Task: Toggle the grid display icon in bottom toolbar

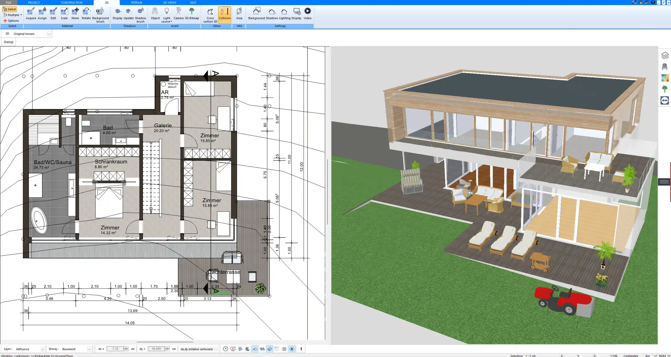Action: point(284,349)
